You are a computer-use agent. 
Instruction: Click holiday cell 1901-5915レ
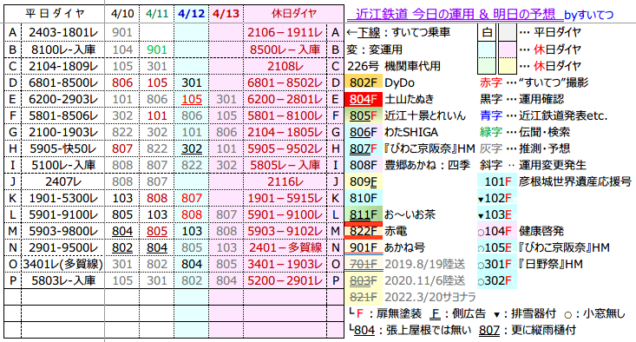(x=285, y=198)
